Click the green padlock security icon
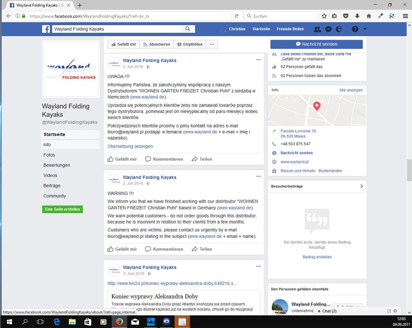This screenshot has width=412, height=328. point(24,16)
